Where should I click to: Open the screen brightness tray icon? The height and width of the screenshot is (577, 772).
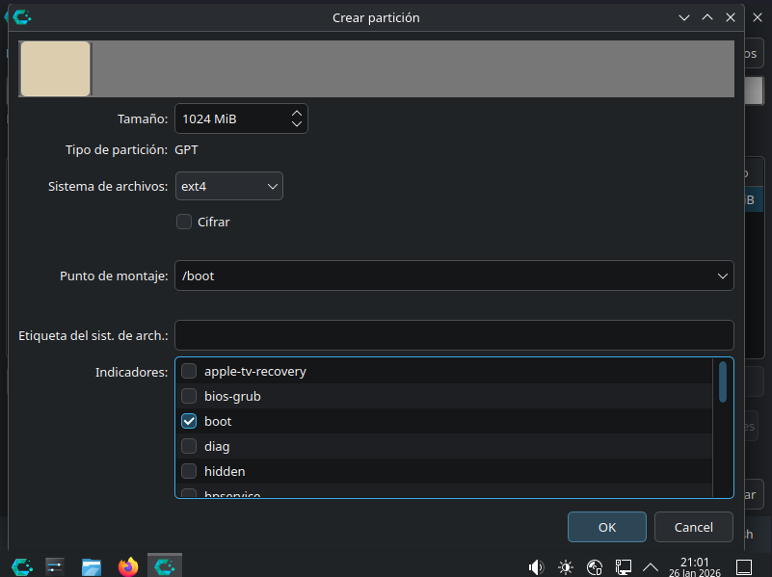[x=566, y=566]
